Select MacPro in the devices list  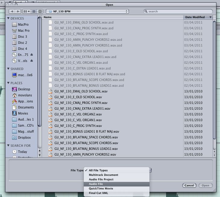[x=20, y=24]
